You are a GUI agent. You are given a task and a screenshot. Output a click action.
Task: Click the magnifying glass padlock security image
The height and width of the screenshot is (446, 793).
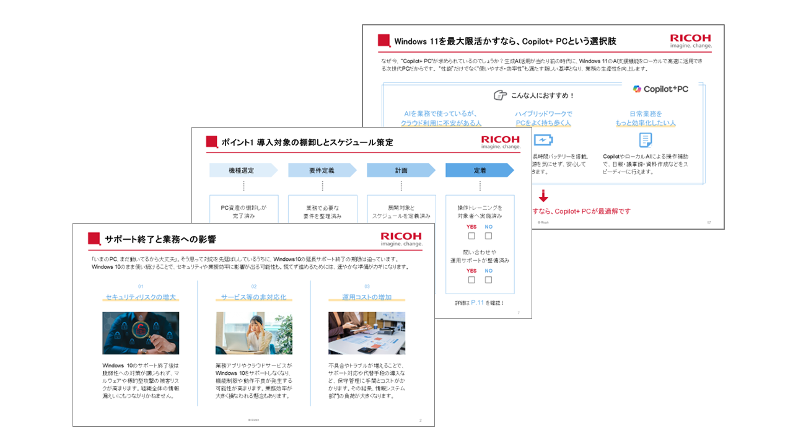tap(141, 333)
